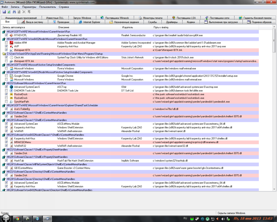Viewport: 277px width, 222px height.
Task: Toggle the HashTab entry checkbox
Action: (x=6, y=161)
